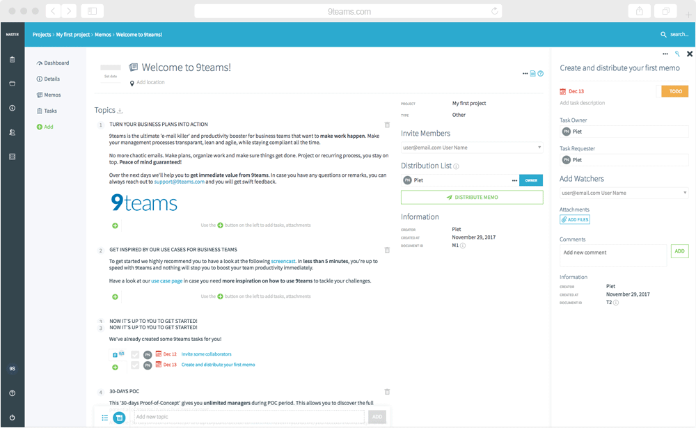The image size is (696, 428).
Task: Click the Distribution List info icon
Action: click(x=456, y=166)
